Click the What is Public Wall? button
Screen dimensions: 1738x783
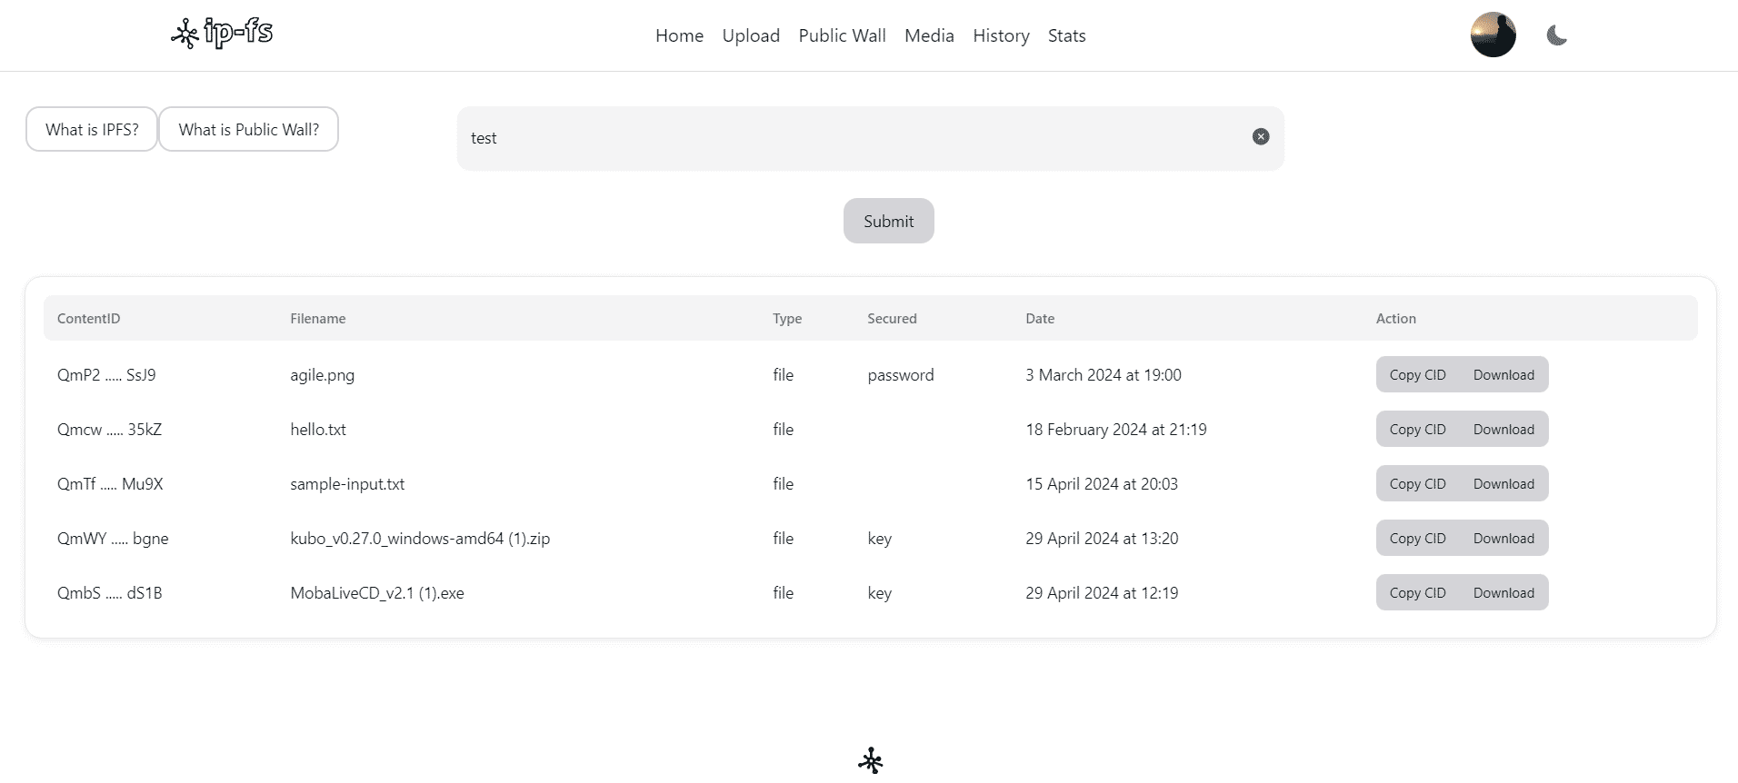click(248, 130)
